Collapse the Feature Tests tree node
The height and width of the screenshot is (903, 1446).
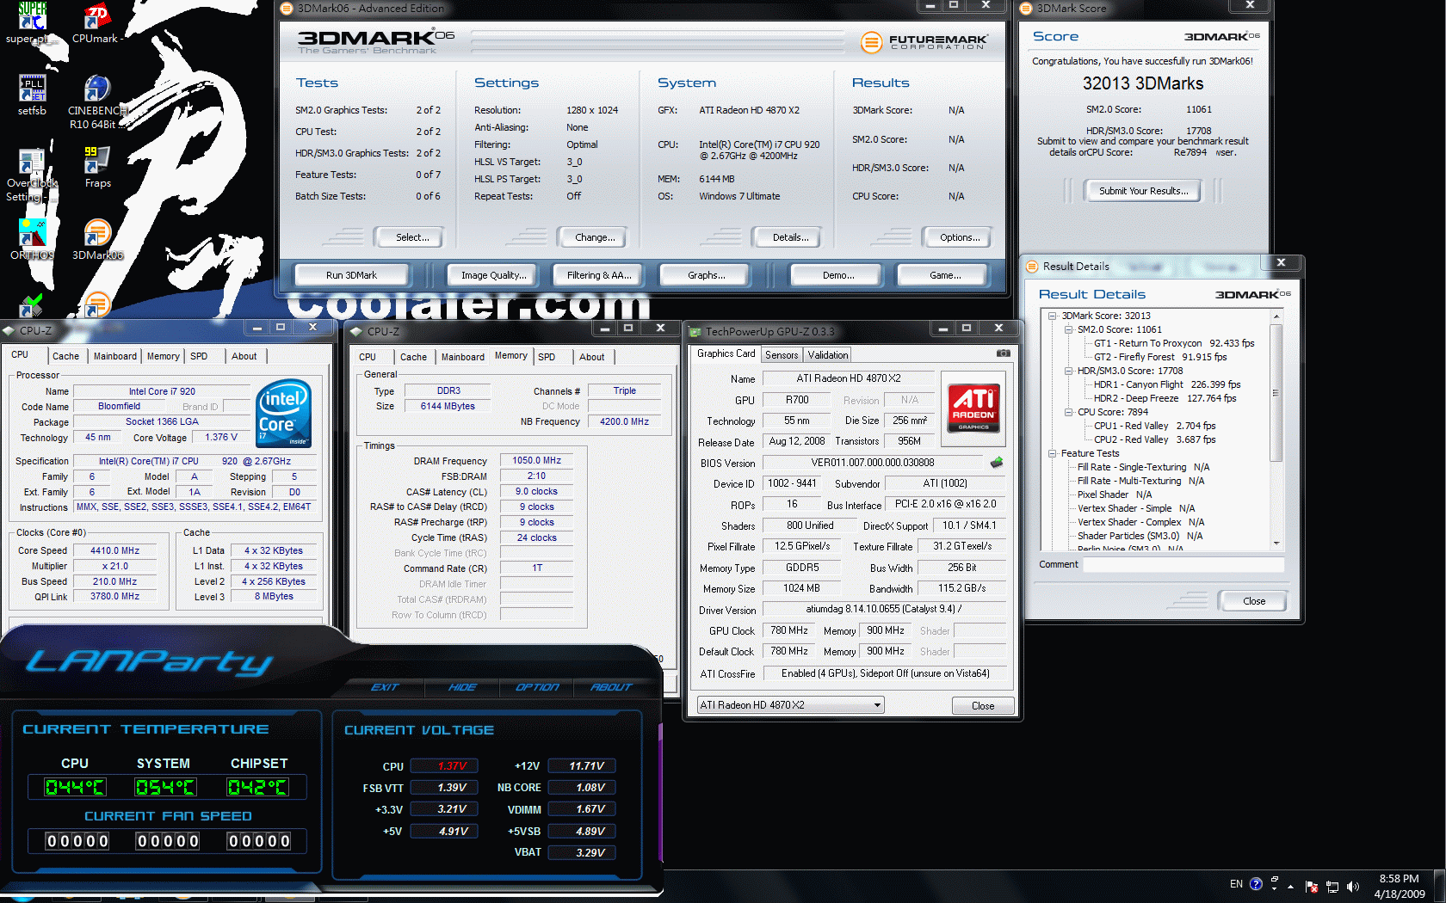(1052, 453)
